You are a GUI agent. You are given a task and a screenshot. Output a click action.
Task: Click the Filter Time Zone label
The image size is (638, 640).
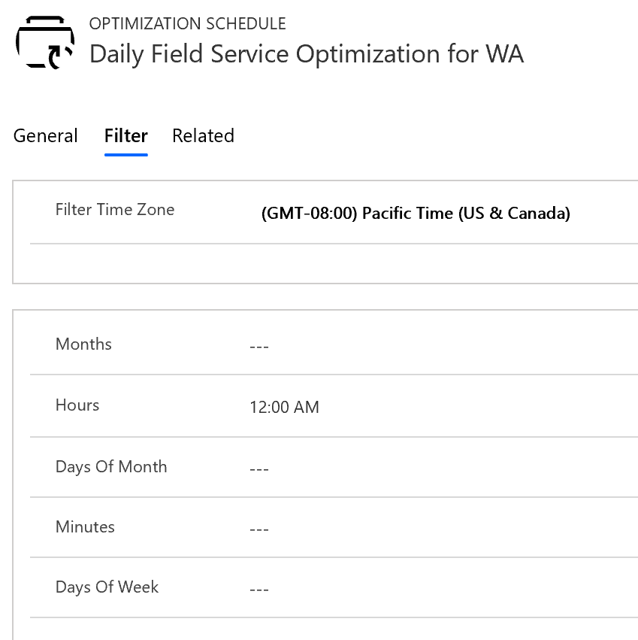click(115, 209)
